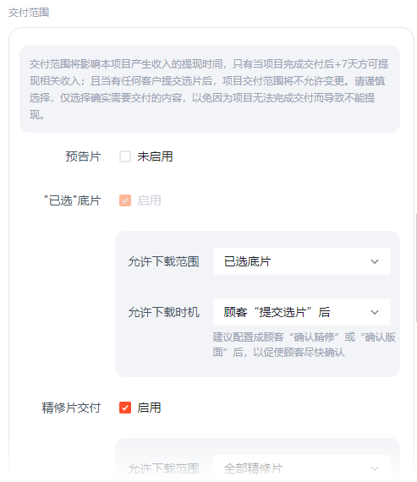Open the 已选底片 download range dropdown
417x482 pixels.
(x=302, y=261)
